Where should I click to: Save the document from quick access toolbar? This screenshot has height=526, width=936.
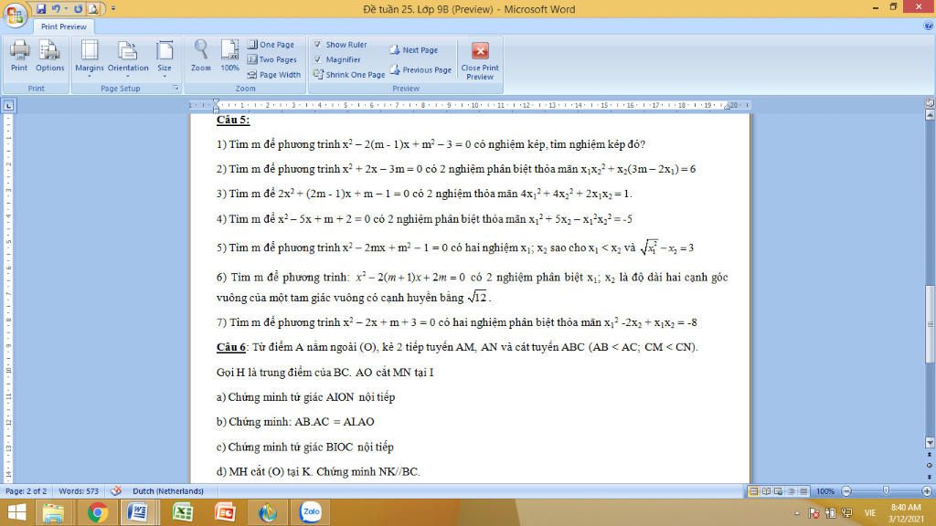coord(40,9)
